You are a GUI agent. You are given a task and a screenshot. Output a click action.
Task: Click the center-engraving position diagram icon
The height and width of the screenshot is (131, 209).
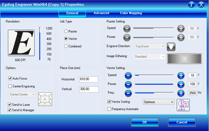45,99
